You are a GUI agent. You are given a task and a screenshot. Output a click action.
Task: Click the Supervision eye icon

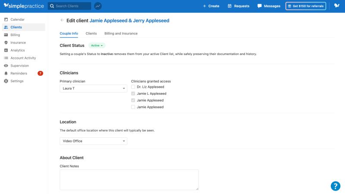point(6,66)
